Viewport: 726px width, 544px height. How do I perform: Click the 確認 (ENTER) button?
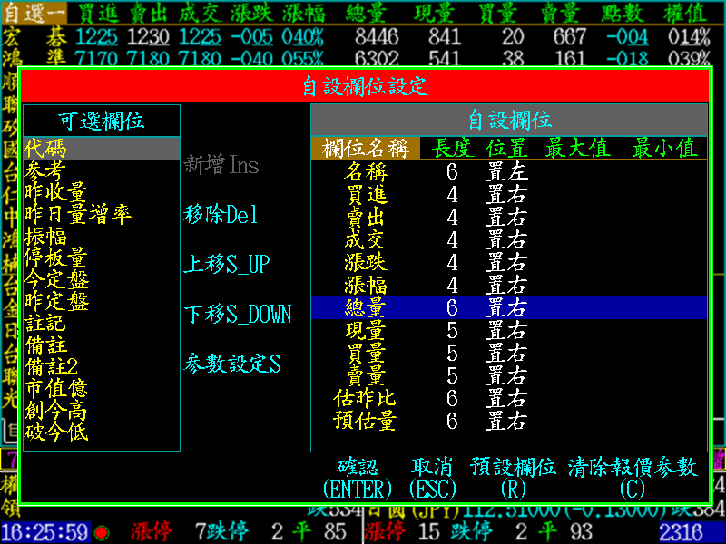358,477
